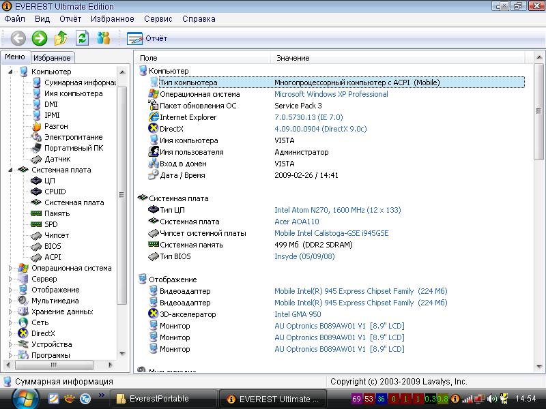Generate a report with the Отчёт toolbar button
The height and width of the screenshot is (409, 546).
click(x=147, y=38)
